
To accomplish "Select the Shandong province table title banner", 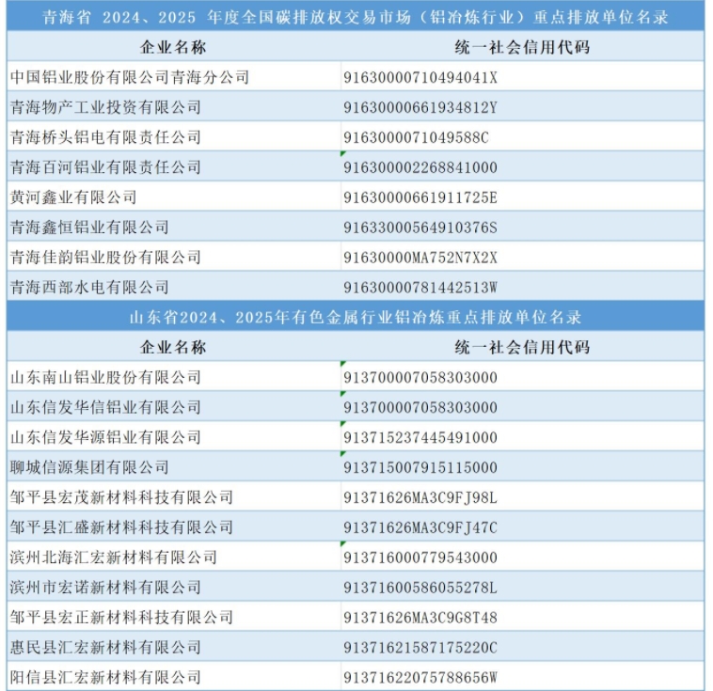I will [356, 317].
